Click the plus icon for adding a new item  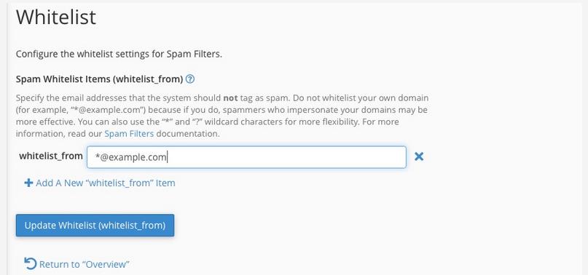tap(28, 183)
